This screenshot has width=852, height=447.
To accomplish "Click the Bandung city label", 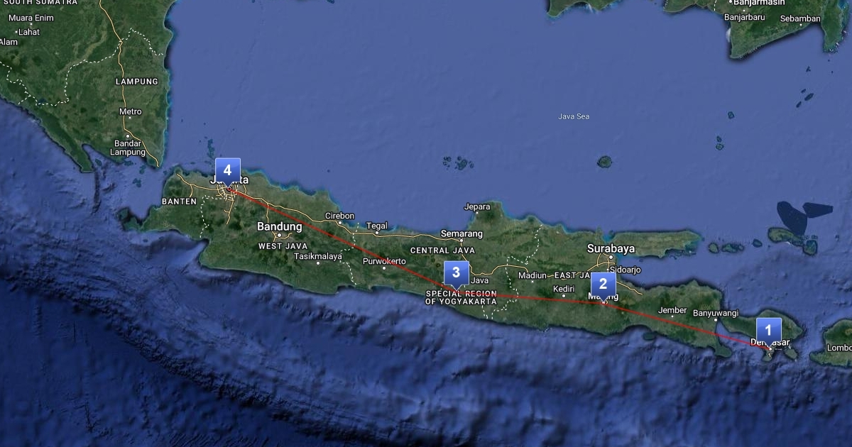I will [279, 227].
